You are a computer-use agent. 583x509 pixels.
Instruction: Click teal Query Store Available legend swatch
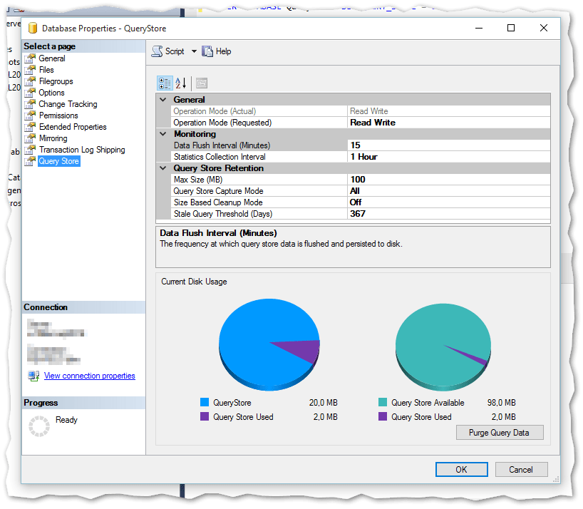click(383, 402)
